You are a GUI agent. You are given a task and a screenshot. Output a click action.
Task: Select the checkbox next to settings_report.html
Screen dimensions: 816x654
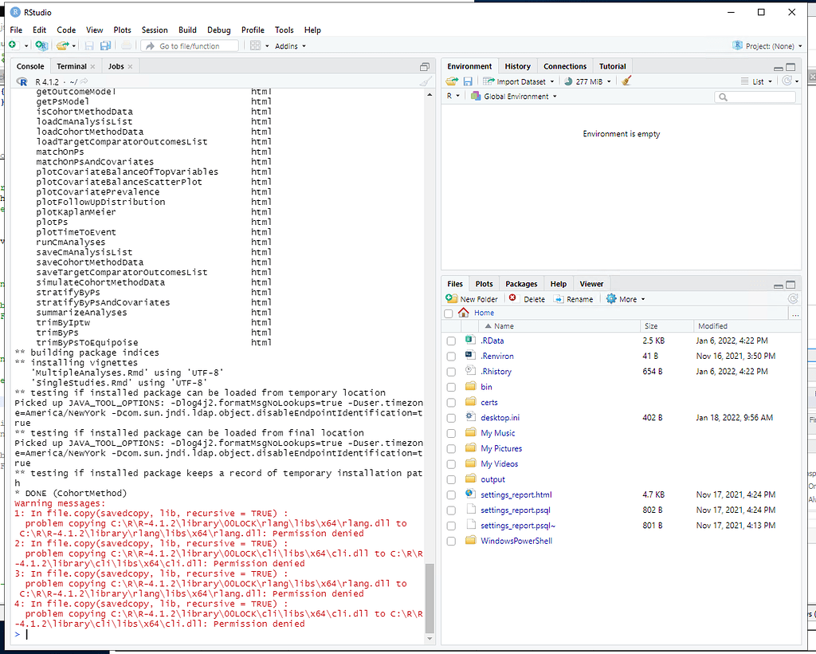point(451,494)
